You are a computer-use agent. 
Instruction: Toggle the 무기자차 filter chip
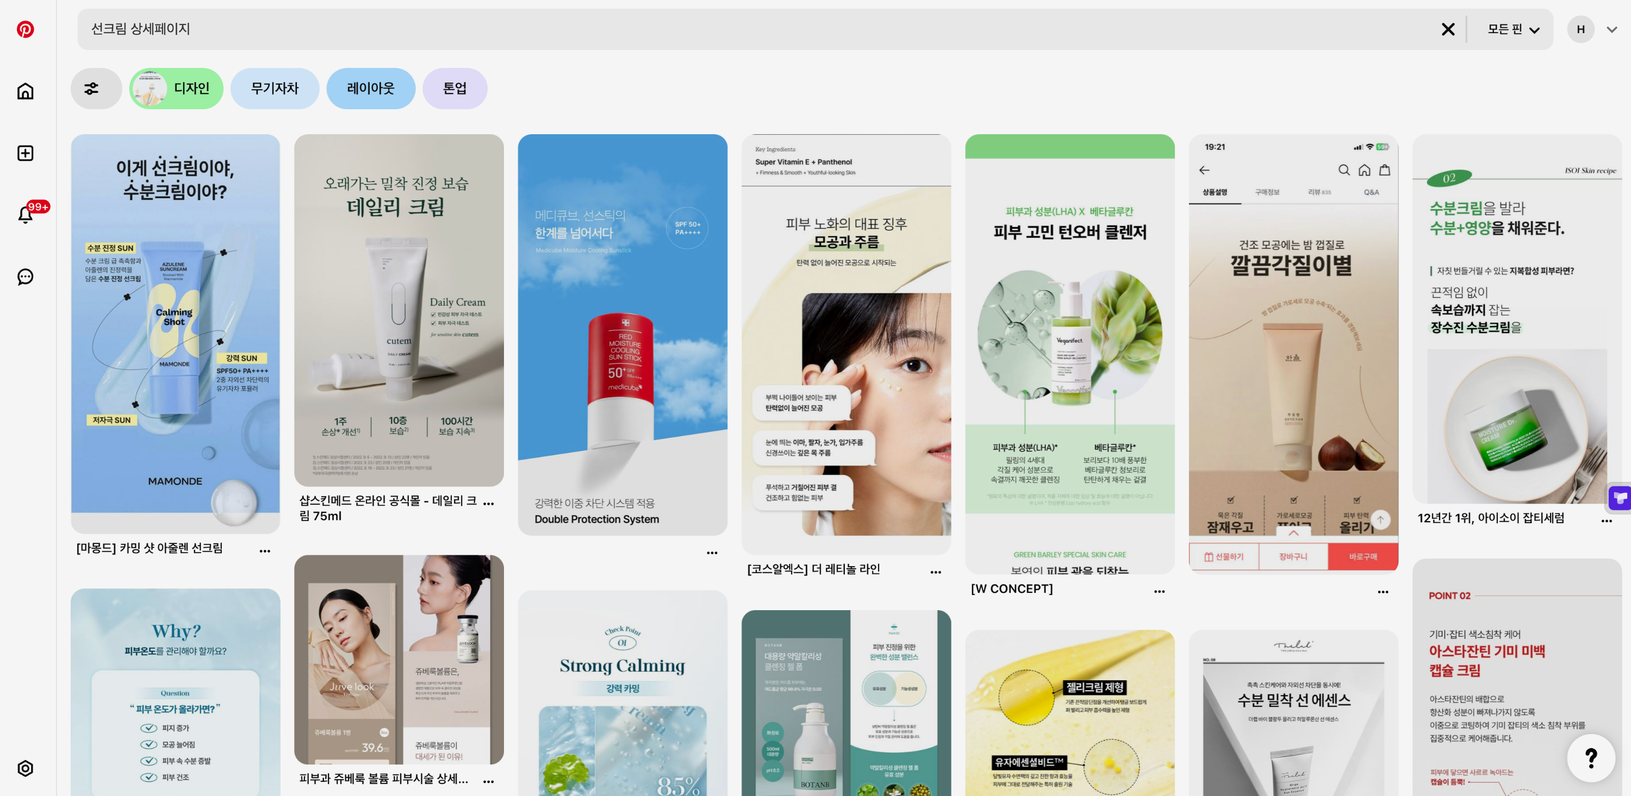click(275, 89)
